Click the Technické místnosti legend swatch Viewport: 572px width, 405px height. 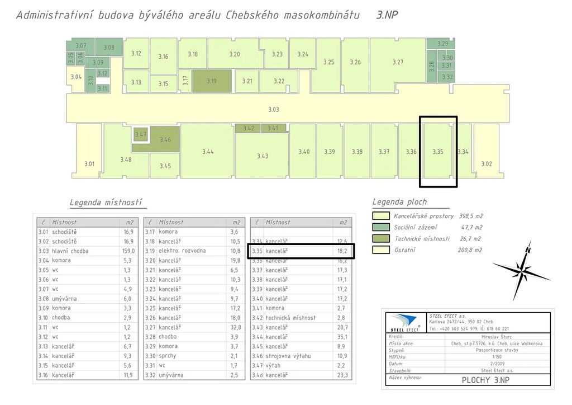click(382, 238)
